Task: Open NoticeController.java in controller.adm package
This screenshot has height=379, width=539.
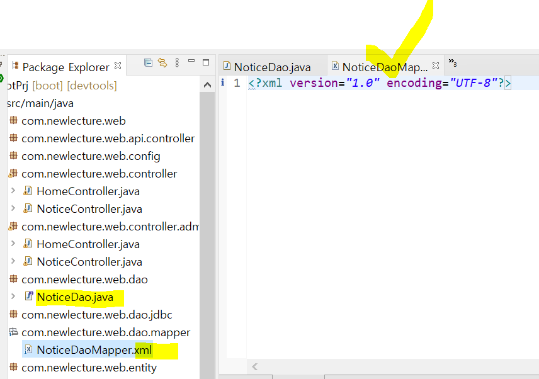Action: coord(89,262)
